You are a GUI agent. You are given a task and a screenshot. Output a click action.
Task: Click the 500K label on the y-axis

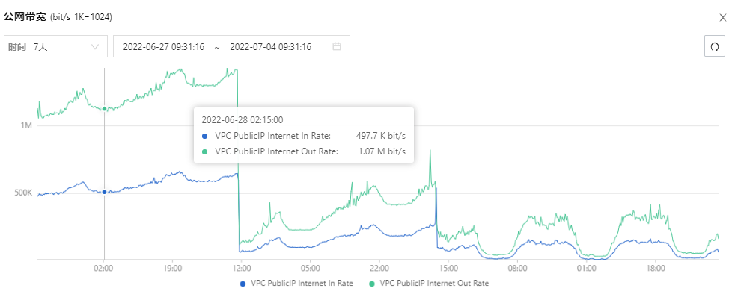(x=22, y=193)
